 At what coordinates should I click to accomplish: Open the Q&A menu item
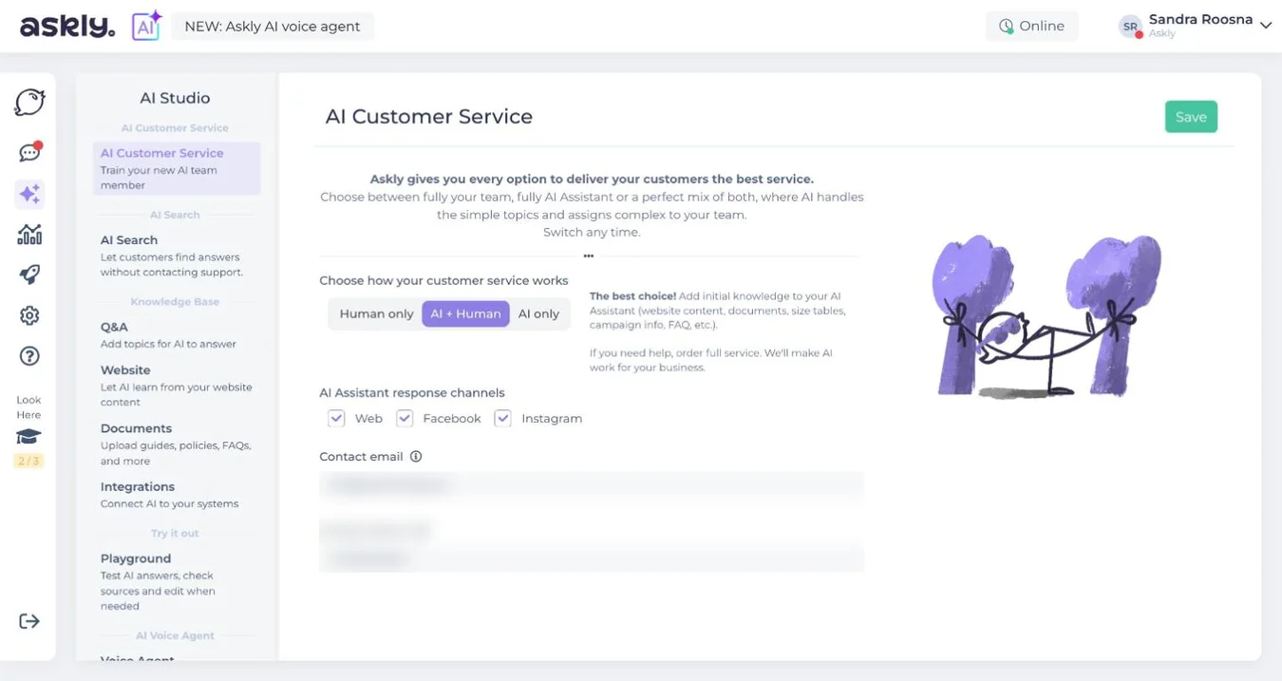pos(177,334)
